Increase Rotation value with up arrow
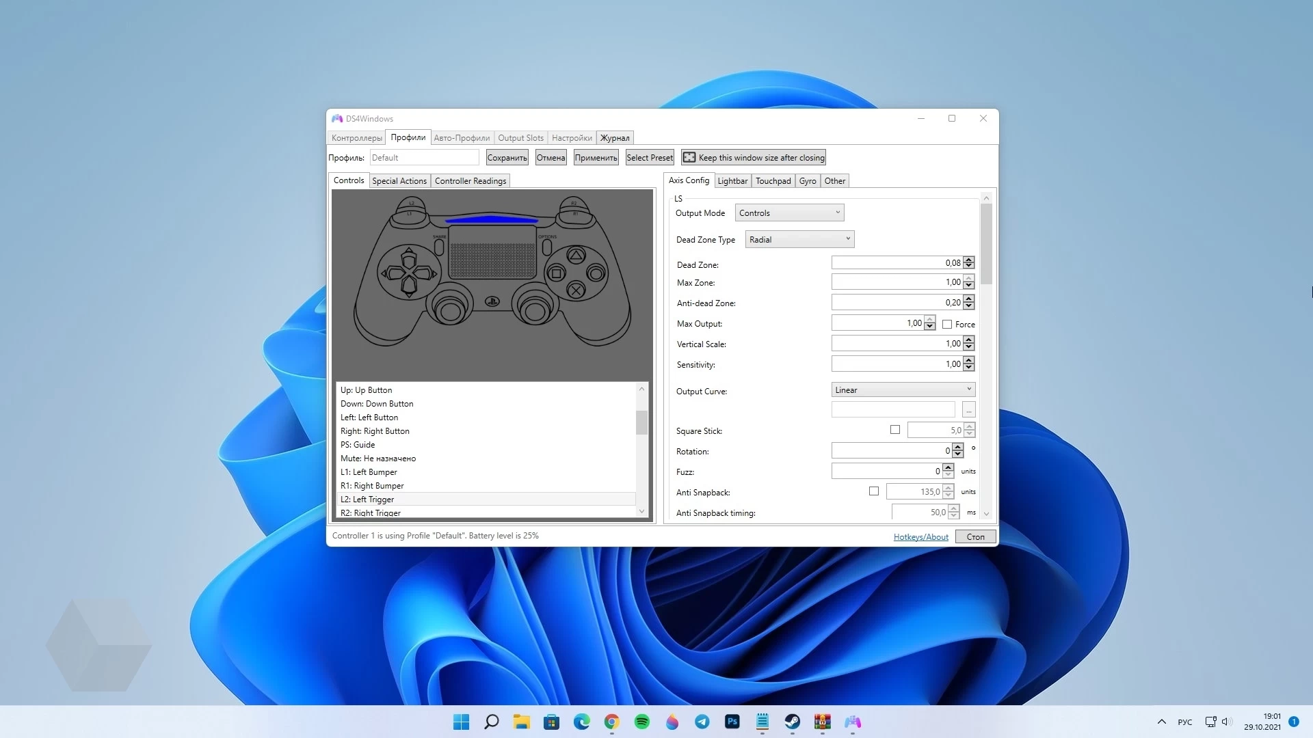The image size is (1313, 738). pos(958,447)
